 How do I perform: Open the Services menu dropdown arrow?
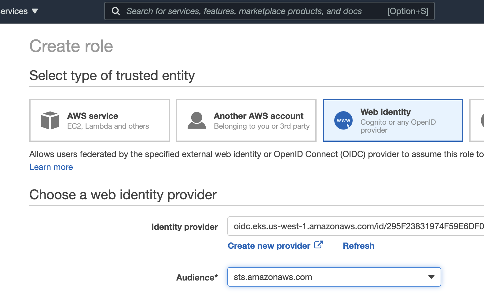coord(35,11)
